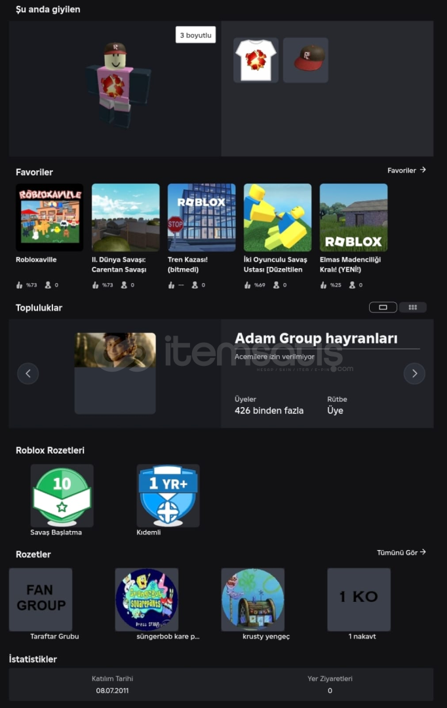Open the white explosion T-shirt item

(256, 60)
